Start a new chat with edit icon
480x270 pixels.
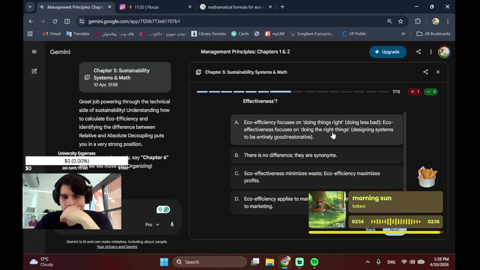pos(34,71)
